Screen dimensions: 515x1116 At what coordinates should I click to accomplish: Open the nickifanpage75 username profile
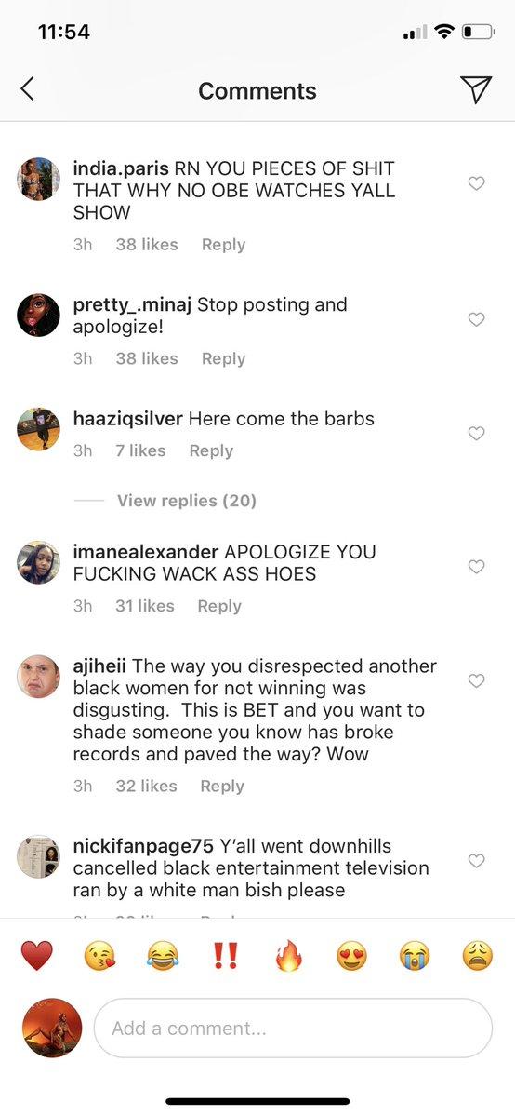(x=143, y=846)
